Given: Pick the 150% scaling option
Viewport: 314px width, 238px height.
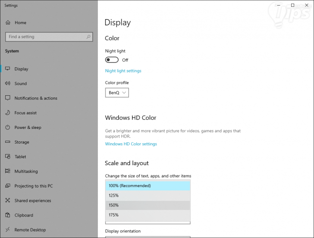Looking at the screenshot, I should coord(148,205).
